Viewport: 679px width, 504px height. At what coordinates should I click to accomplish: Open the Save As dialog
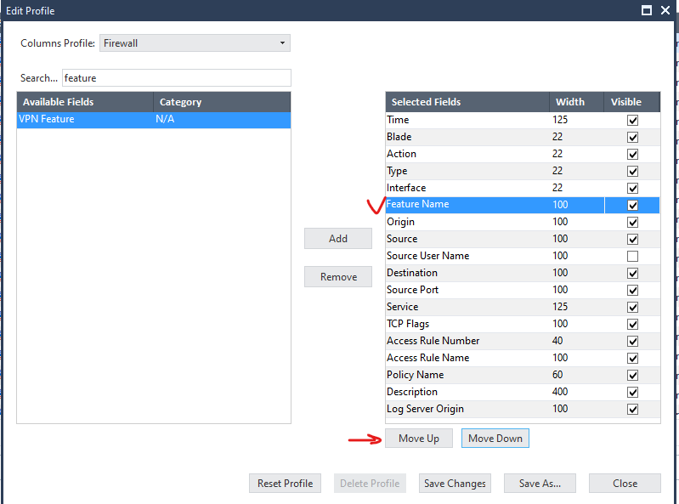[539, 484]
